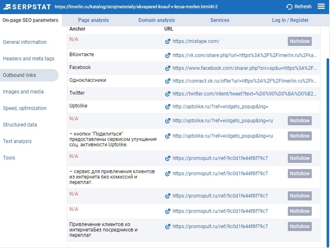Click external link icon beside mistape.com

coord(168,41)
